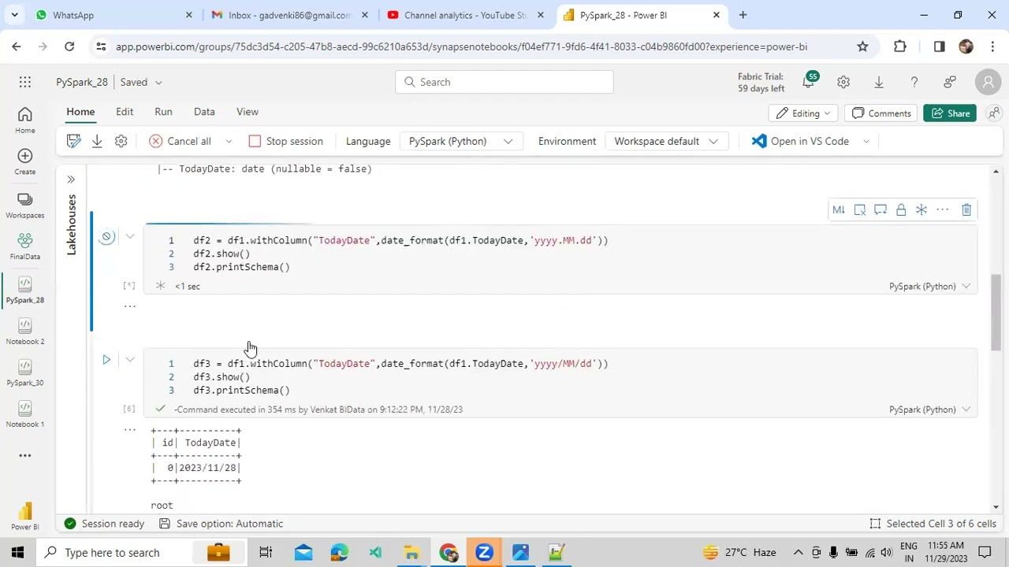Open user account avatar
Image resolution: width=1009 pixels, height=567 pixels.
pos(988,82)
